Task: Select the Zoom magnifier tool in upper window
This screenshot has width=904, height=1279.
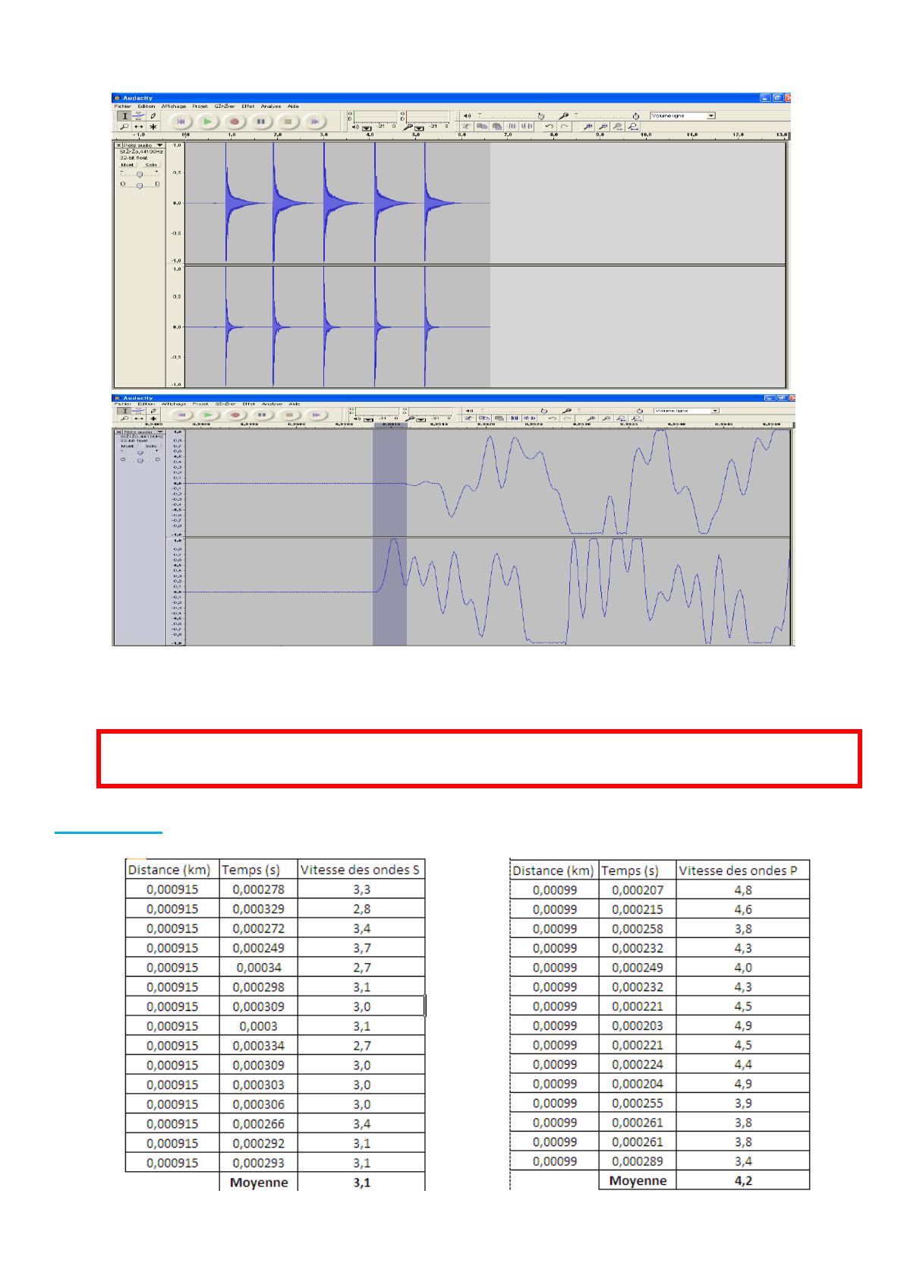Action: 125,127
